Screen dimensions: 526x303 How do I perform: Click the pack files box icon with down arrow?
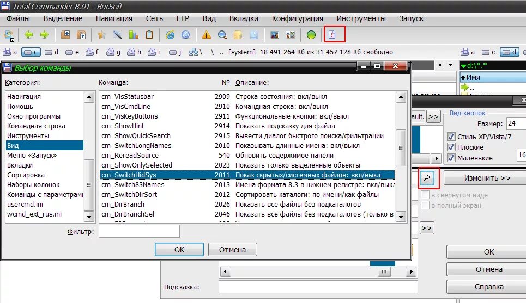tap(65, 34)
